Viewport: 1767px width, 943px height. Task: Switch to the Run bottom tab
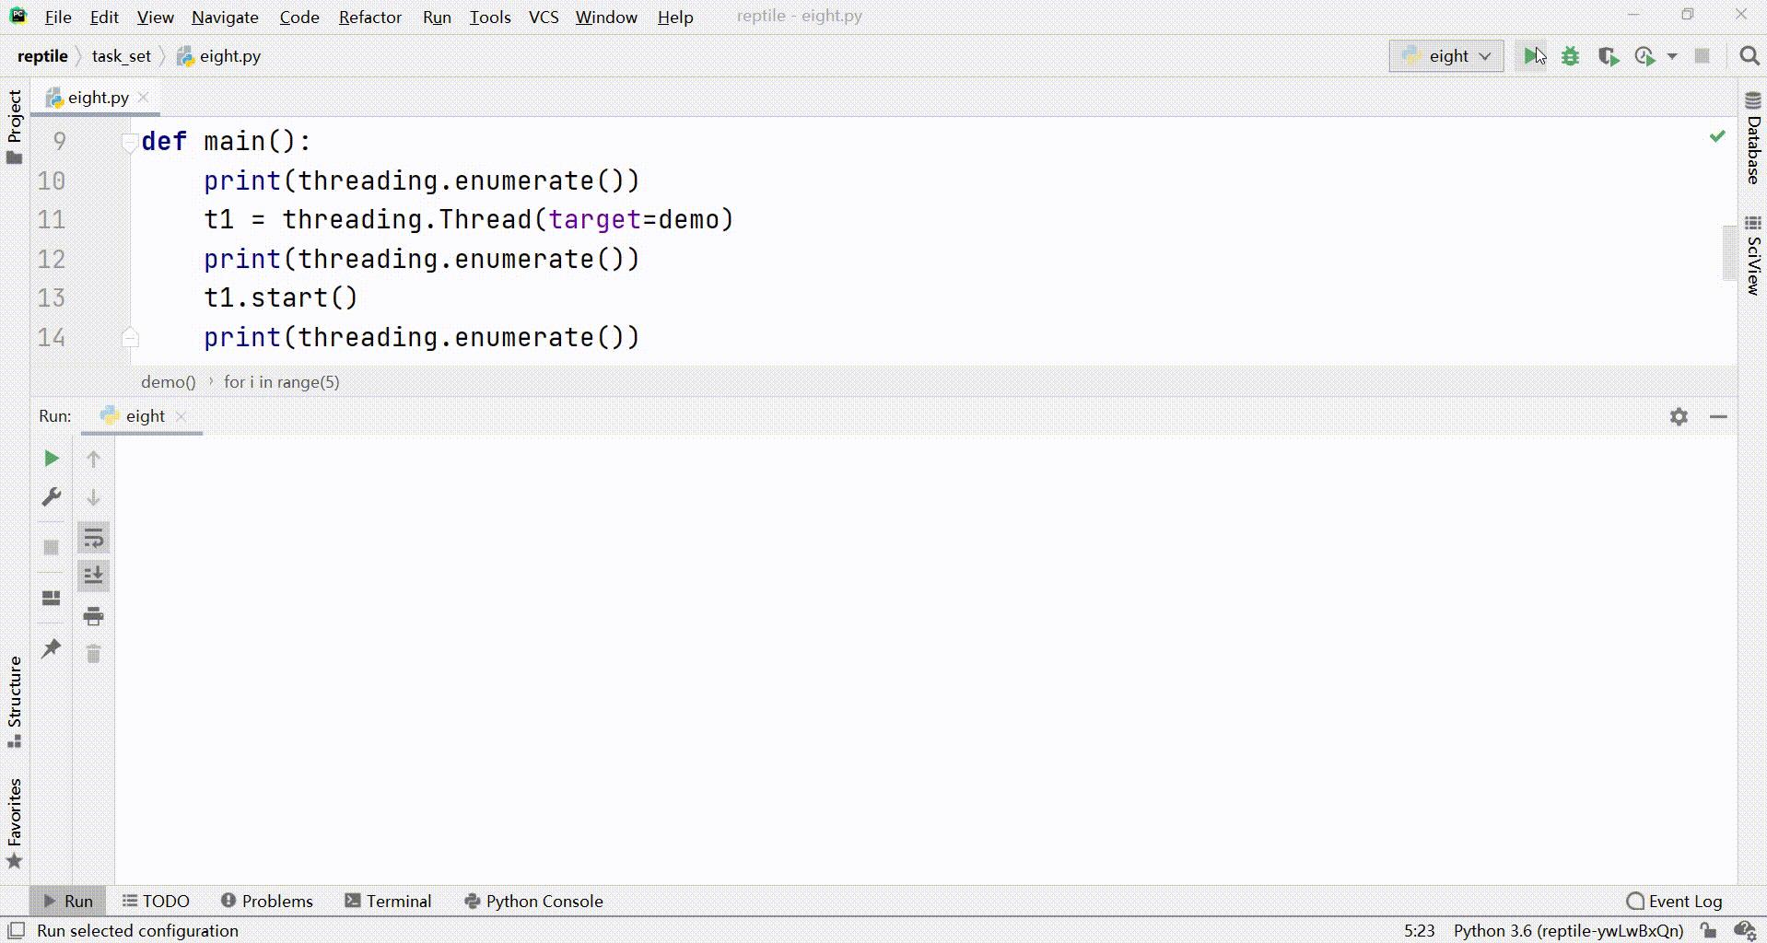[x=68, y=901]
